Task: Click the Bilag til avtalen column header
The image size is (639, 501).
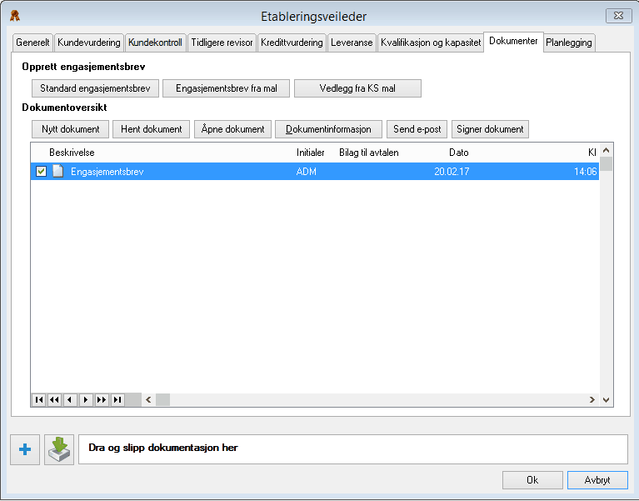Action: click(369, 153)
